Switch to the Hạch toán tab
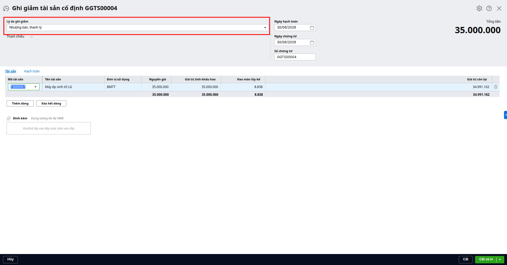The image size is (507, 265). coord(32,71)
